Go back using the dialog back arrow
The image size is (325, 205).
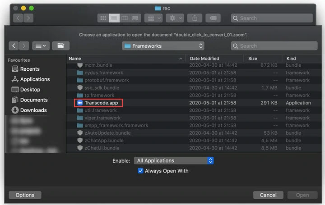(x=14, y=46)
